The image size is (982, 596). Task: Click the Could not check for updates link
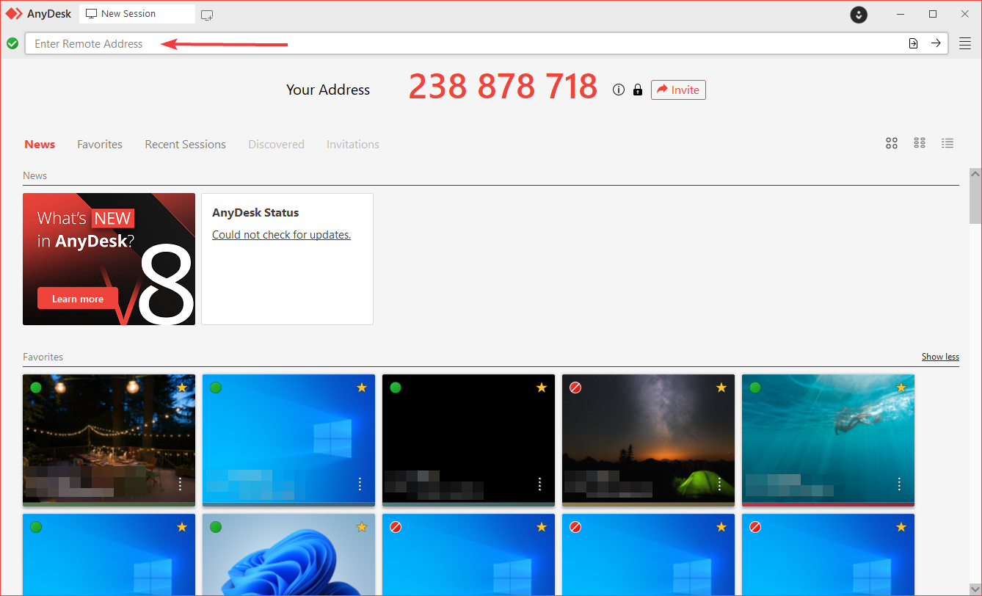(x=281, y=234)
